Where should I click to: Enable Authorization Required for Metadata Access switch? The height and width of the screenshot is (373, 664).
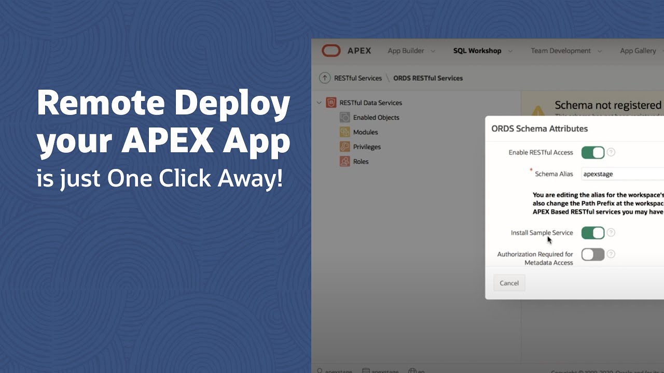coord(593,254)
